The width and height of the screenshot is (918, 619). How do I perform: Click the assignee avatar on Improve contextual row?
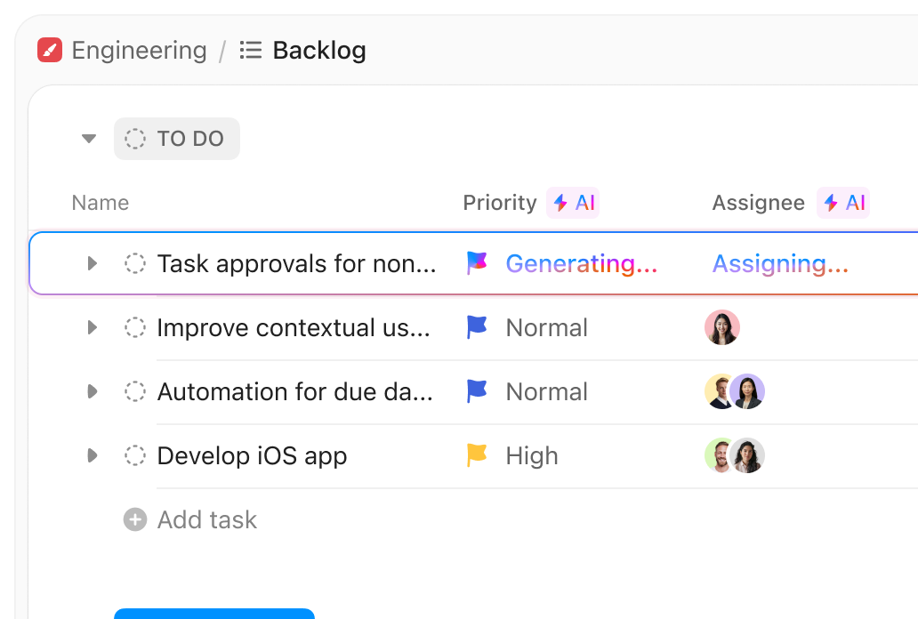click(722, 327)
